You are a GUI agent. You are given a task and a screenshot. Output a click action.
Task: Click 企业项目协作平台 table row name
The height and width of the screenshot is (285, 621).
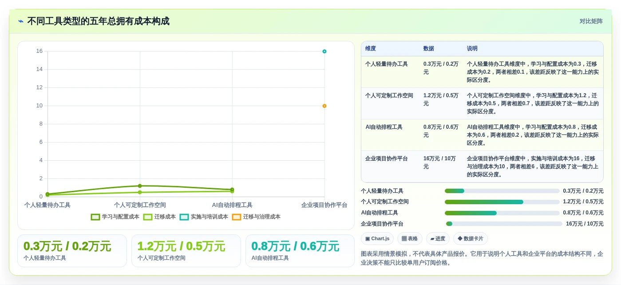coord(387,159)
